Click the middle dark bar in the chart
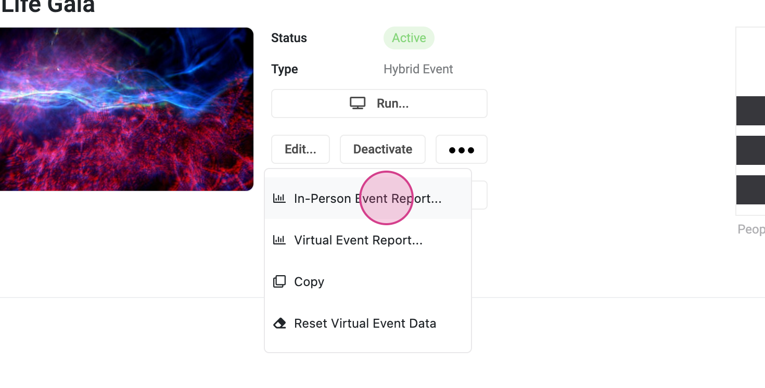 pyautogui.click(x=750, y=150)
